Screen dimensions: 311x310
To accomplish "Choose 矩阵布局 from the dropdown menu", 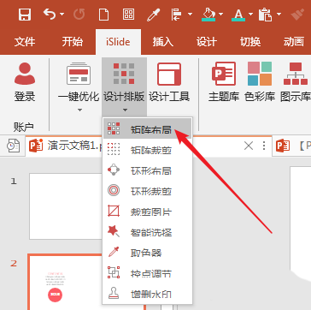I will point(147,129).
